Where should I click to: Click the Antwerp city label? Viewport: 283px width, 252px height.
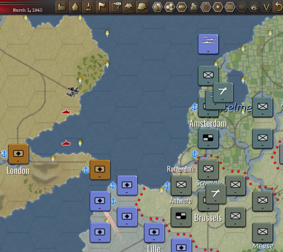(181, 201)
